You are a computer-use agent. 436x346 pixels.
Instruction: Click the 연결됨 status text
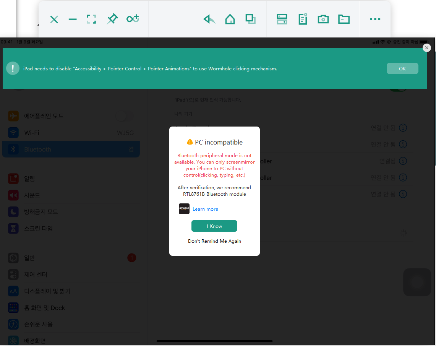[x=387, y=161]
